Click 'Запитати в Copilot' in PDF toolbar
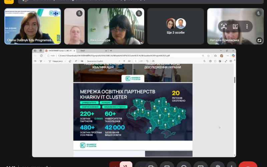 [x=95, y=61]
